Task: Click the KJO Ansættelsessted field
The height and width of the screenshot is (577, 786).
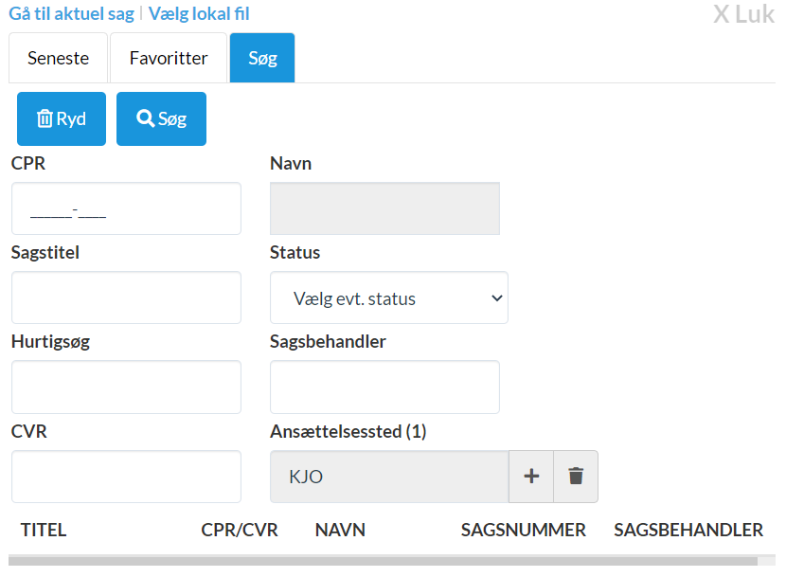Action: coord(389,477)
